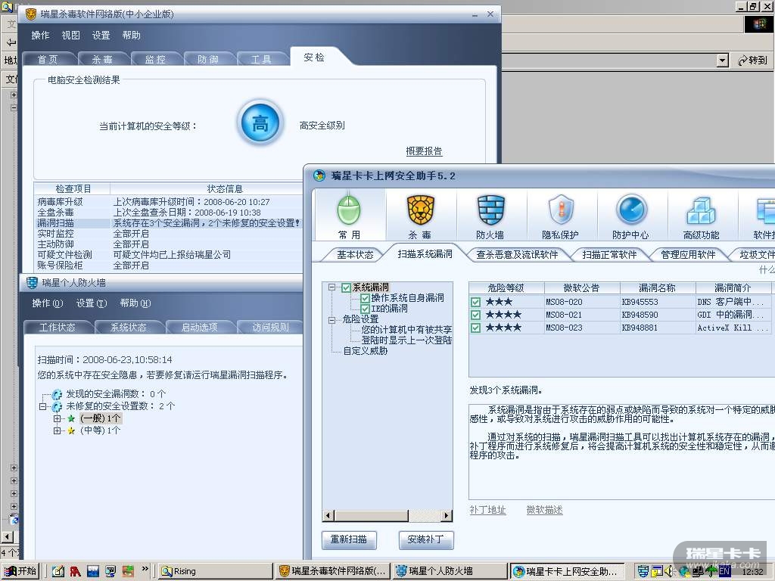Select the 您的计算机中有被共享 tree item
775x581 pixels.
click(406, 330)
